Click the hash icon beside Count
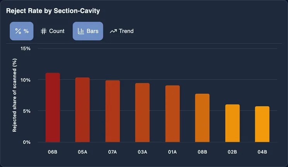 click(x=43, y=31)
